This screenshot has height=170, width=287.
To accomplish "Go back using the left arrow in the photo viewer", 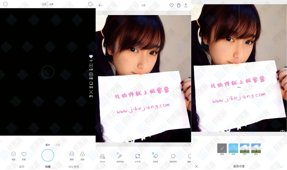I will (100, 5).
